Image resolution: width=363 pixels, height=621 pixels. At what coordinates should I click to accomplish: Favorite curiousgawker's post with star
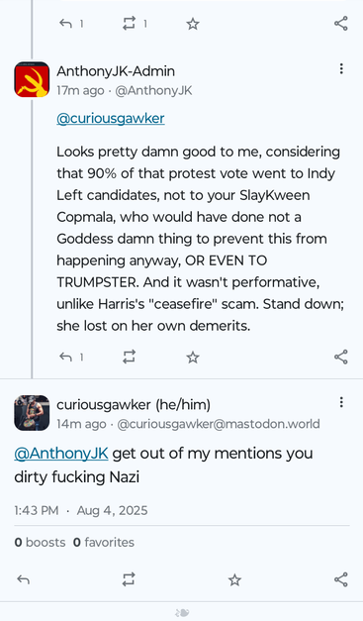point(234,580)
